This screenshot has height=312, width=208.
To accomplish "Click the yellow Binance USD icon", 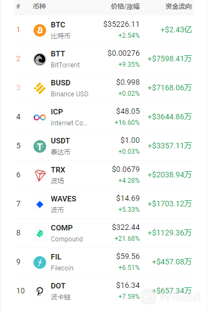I will [x=40, y=88].
